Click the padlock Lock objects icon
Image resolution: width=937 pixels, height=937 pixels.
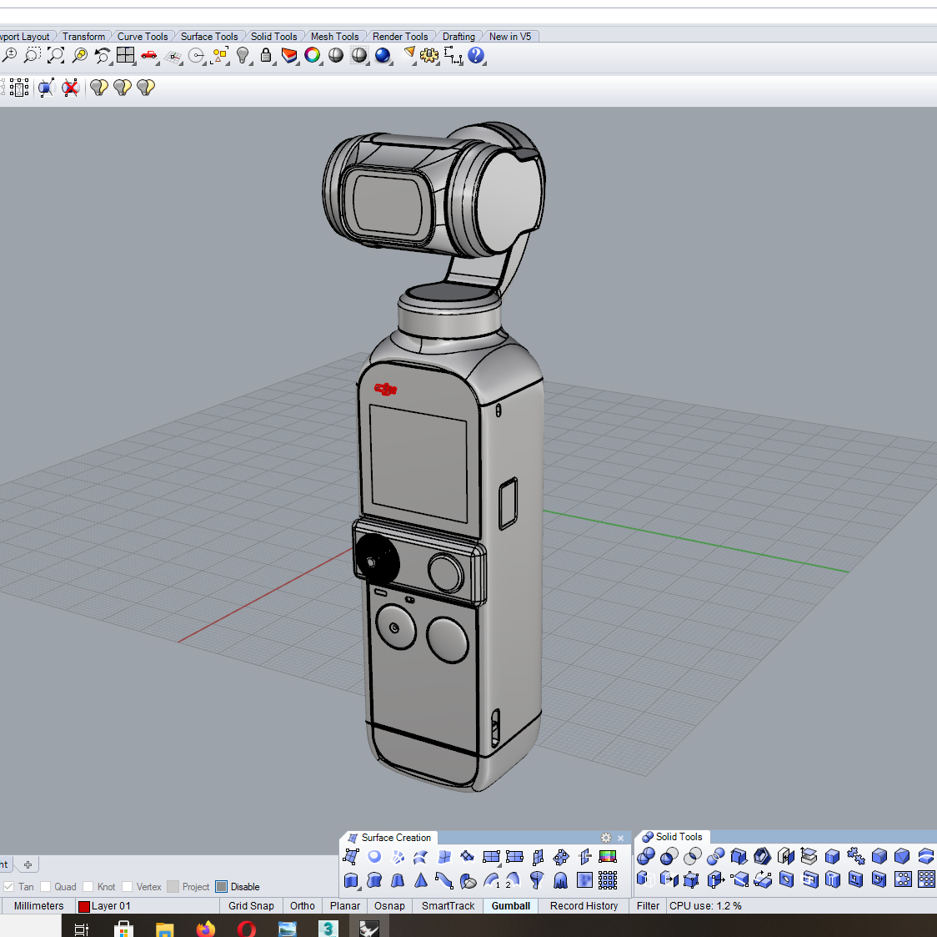coord(266,55)
